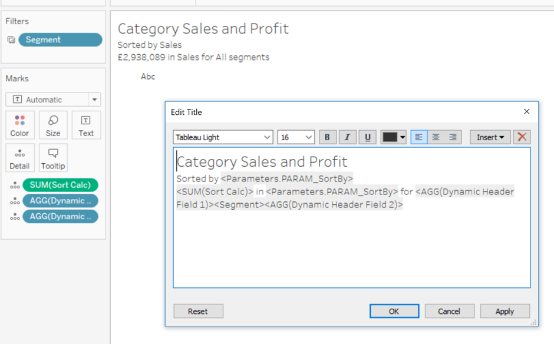Open the Segment filter pill menu
The height and width of the screenshot is (344, 554).
click(59, 39)
